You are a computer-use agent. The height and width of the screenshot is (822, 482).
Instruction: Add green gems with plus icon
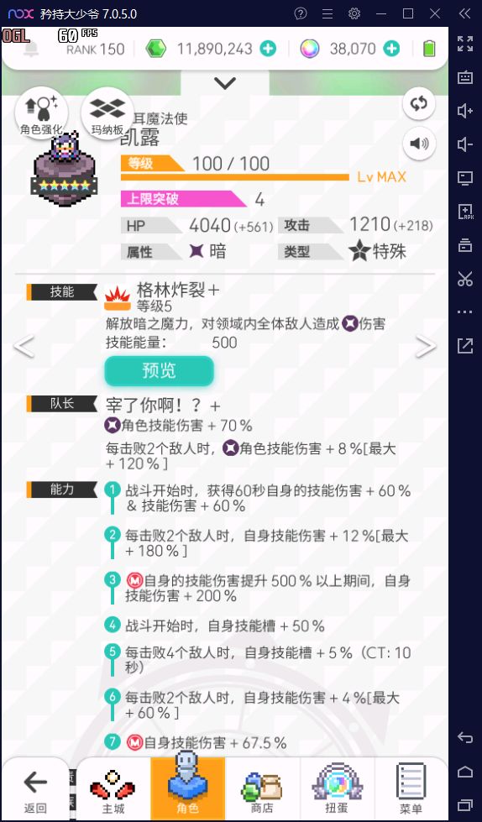[268, 49]
